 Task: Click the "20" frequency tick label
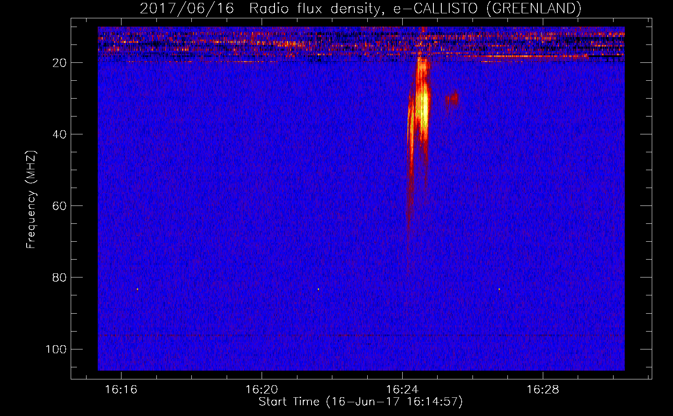point(59,63)
